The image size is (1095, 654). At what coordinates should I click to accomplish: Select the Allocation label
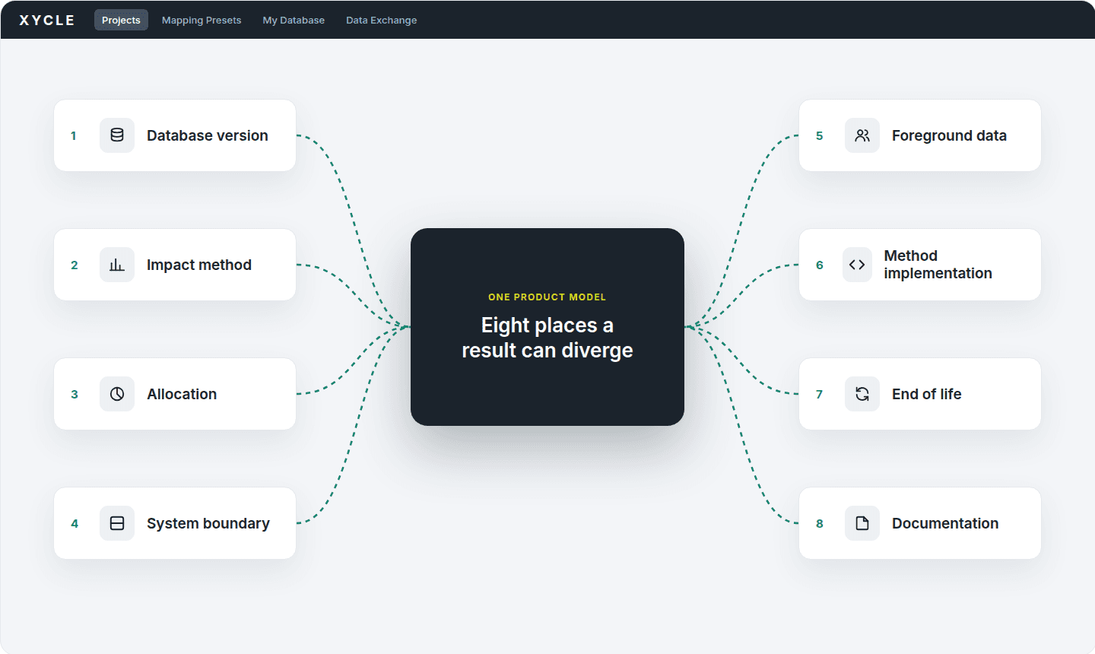[x=182, y=394]
